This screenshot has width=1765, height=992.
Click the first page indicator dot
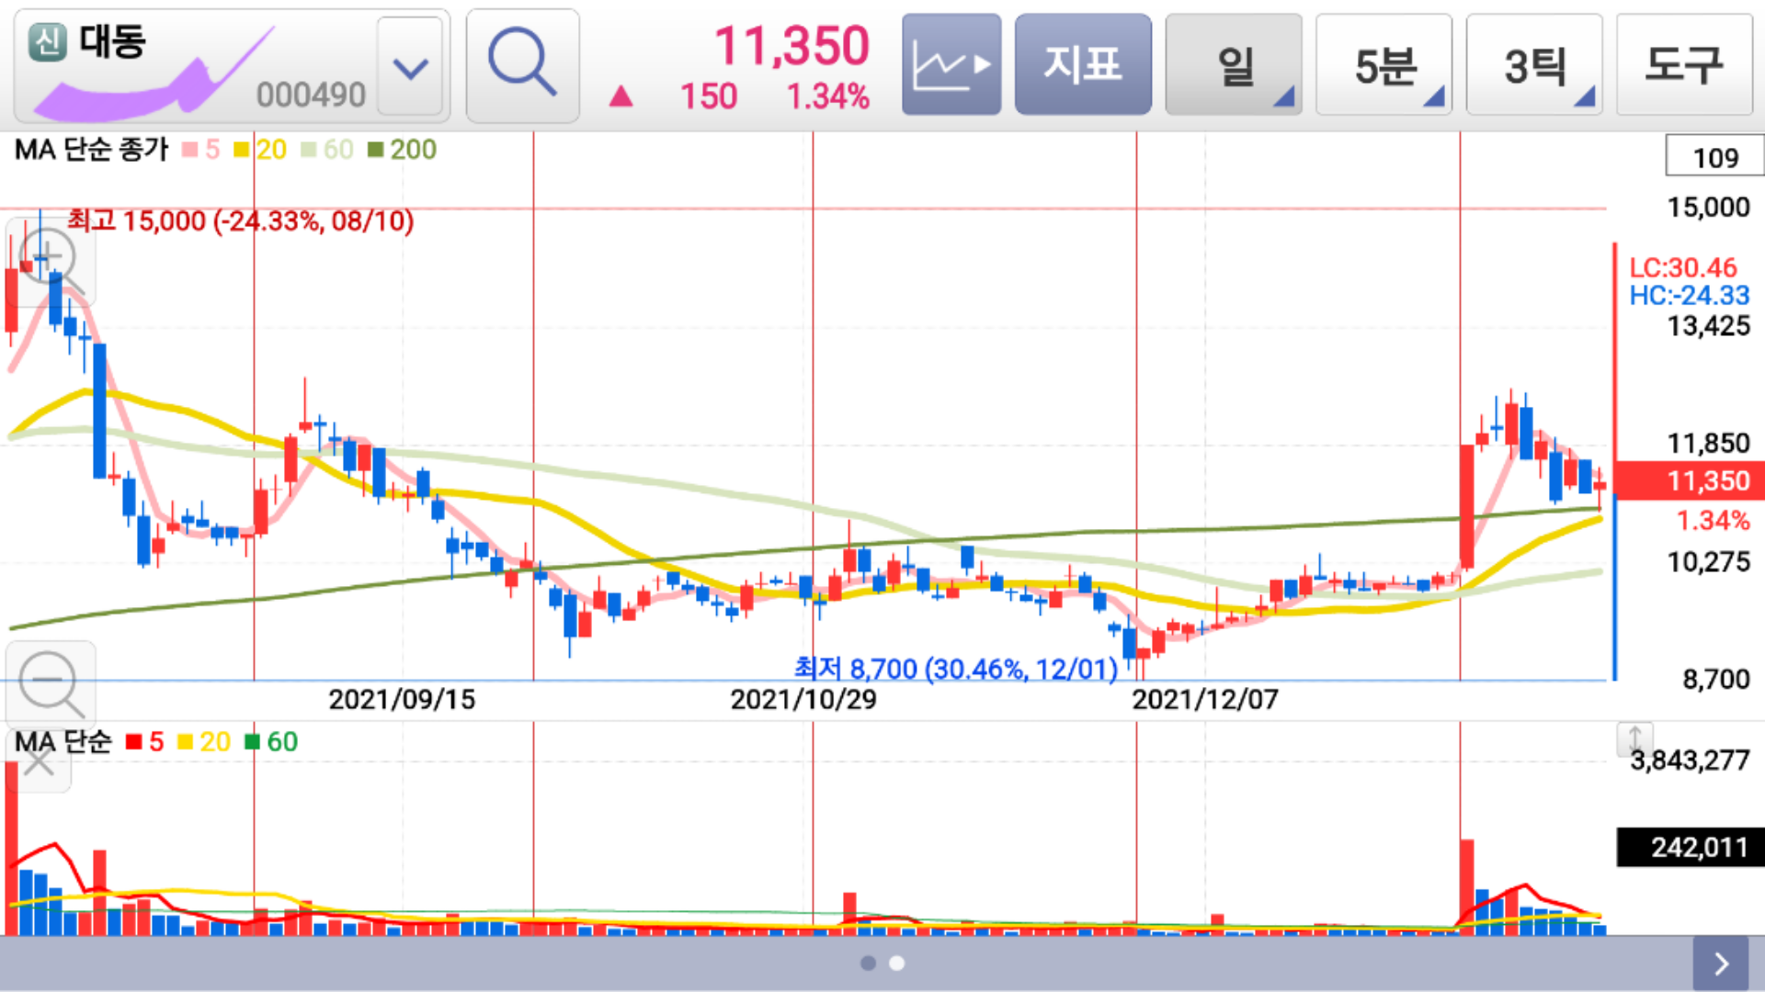tap(868, 963)
